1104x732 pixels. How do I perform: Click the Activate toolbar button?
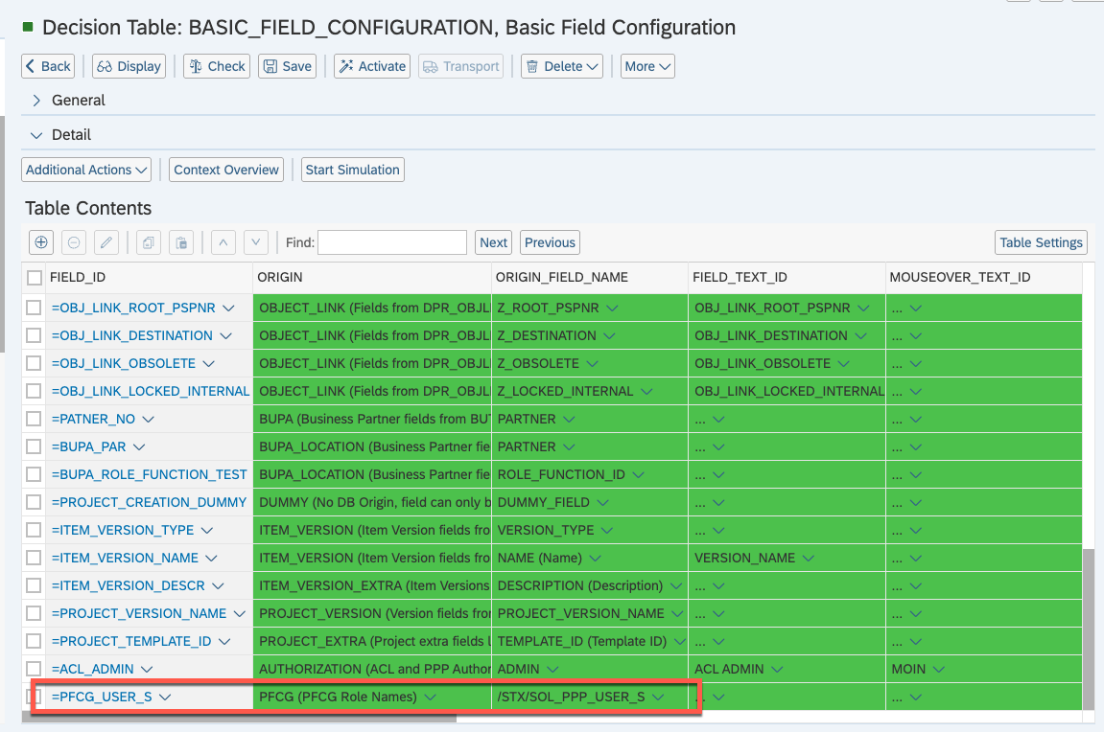tap(372, 66)
